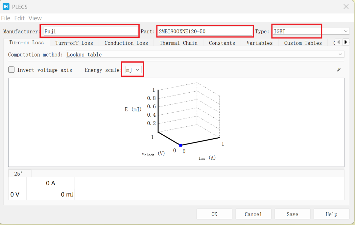Open the Custom Tables tab
This screenshot has height=225, width=355.
point(303,43)
